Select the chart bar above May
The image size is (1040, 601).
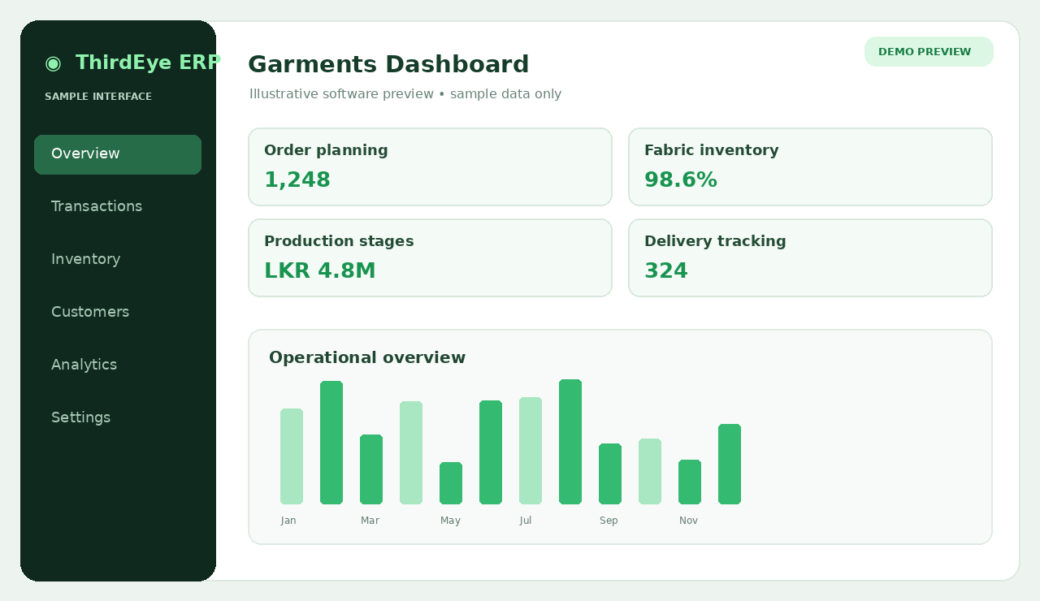451,483
